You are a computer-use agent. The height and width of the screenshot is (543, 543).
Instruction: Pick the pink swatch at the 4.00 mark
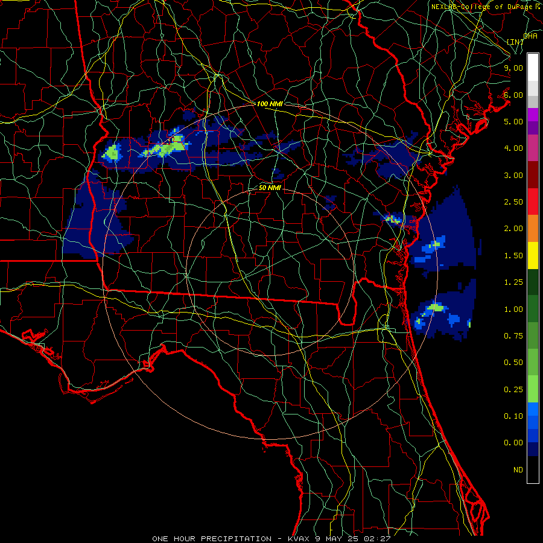(x=533, y=148)
